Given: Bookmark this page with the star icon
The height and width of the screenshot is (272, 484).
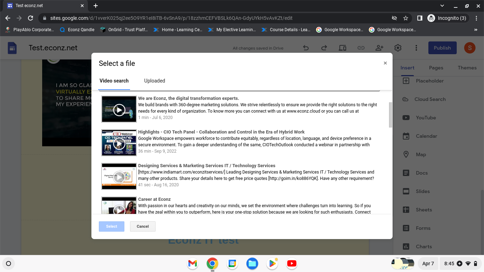Looking at the screenshot, I should pos(406,18).
